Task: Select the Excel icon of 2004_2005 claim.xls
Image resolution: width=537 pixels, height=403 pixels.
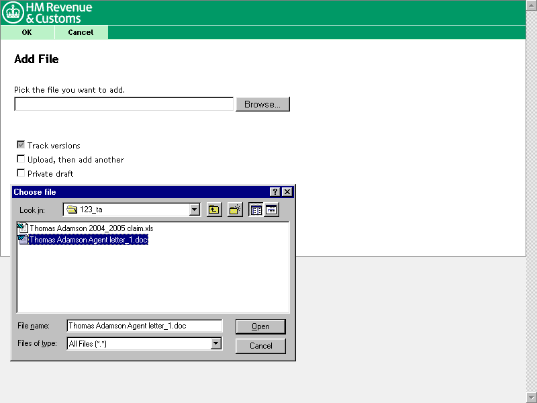Action: coord(22,228)
